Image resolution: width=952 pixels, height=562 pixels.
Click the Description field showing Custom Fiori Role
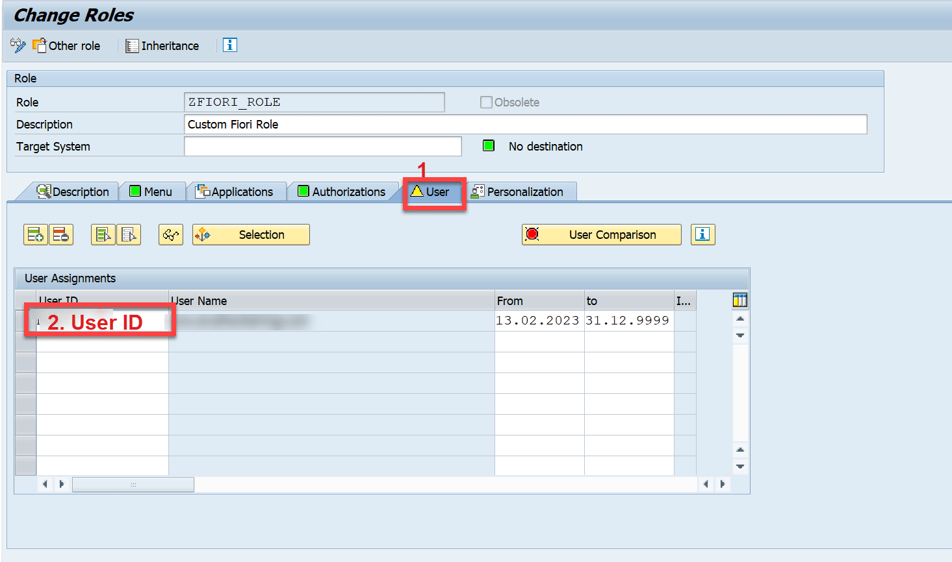point(390,124)
